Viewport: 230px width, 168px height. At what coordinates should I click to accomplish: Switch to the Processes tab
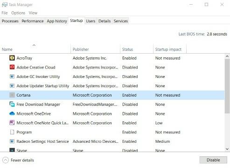point(10,21)
